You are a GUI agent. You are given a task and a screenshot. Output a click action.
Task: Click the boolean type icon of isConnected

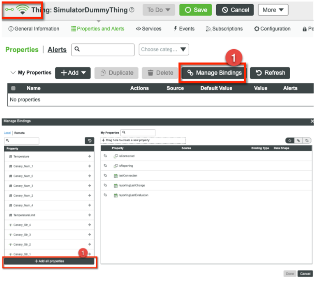[116, 156]
